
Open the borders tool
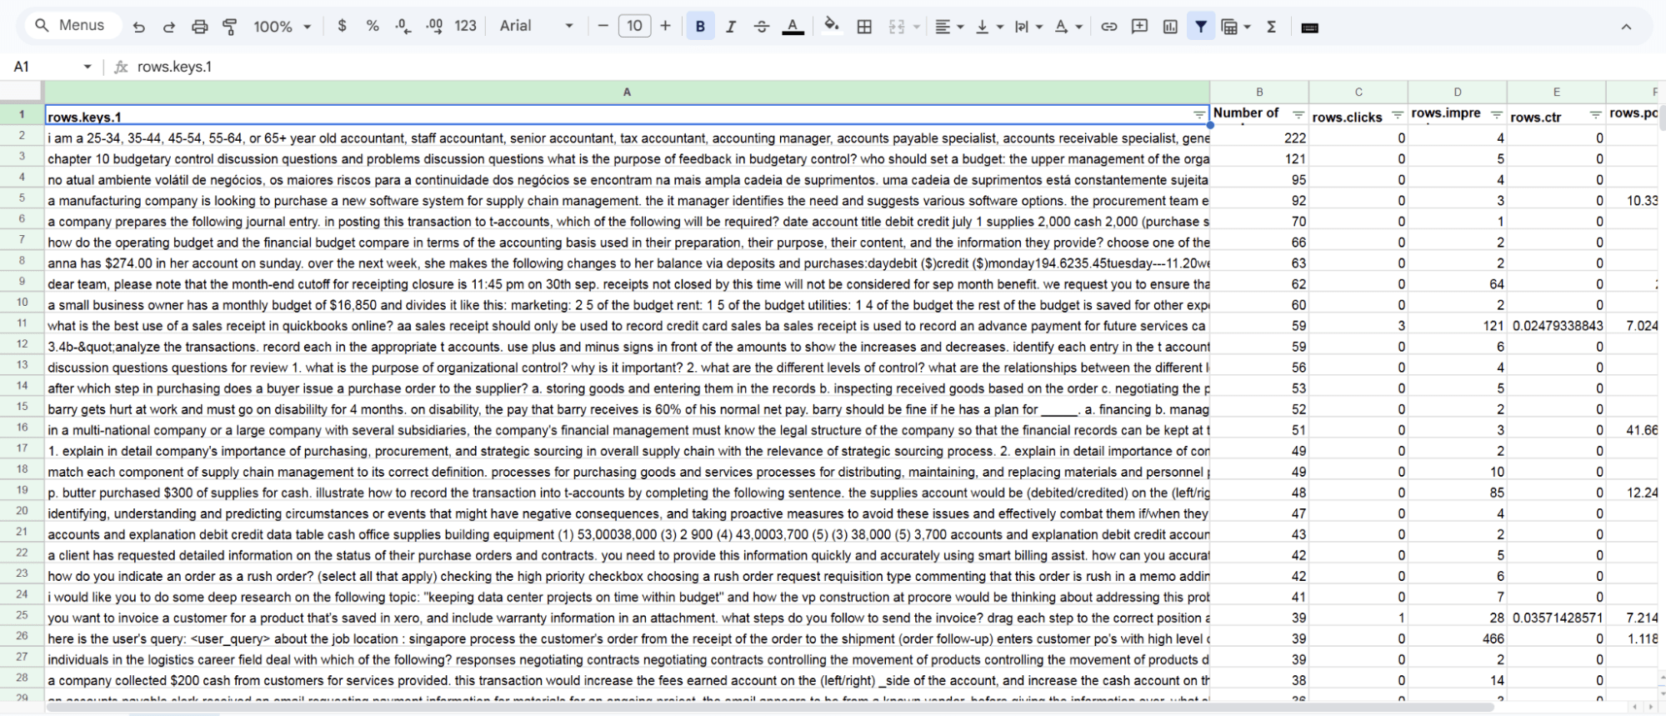(x=864, y=27)
